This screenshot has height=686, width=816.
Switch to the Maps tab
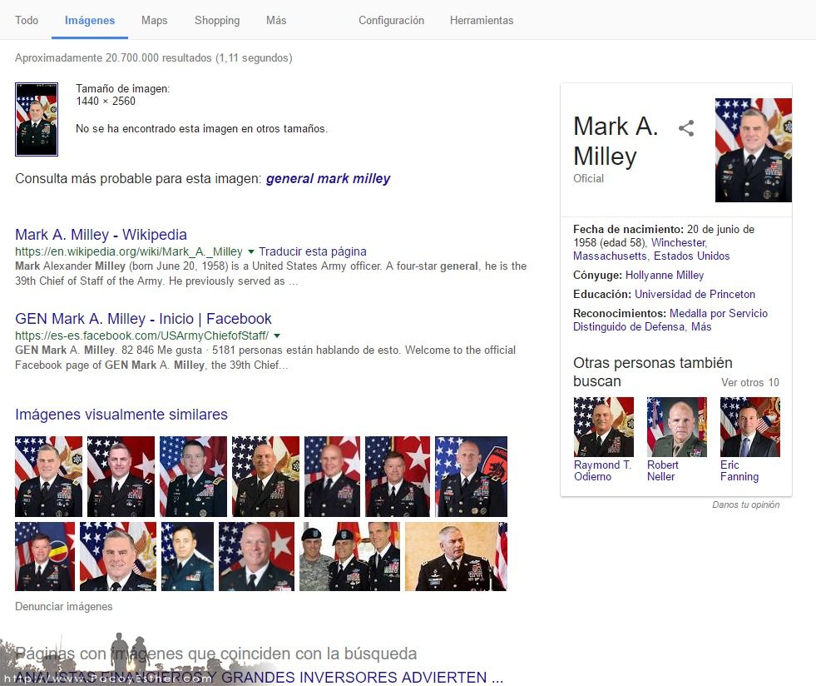point(155,20)
